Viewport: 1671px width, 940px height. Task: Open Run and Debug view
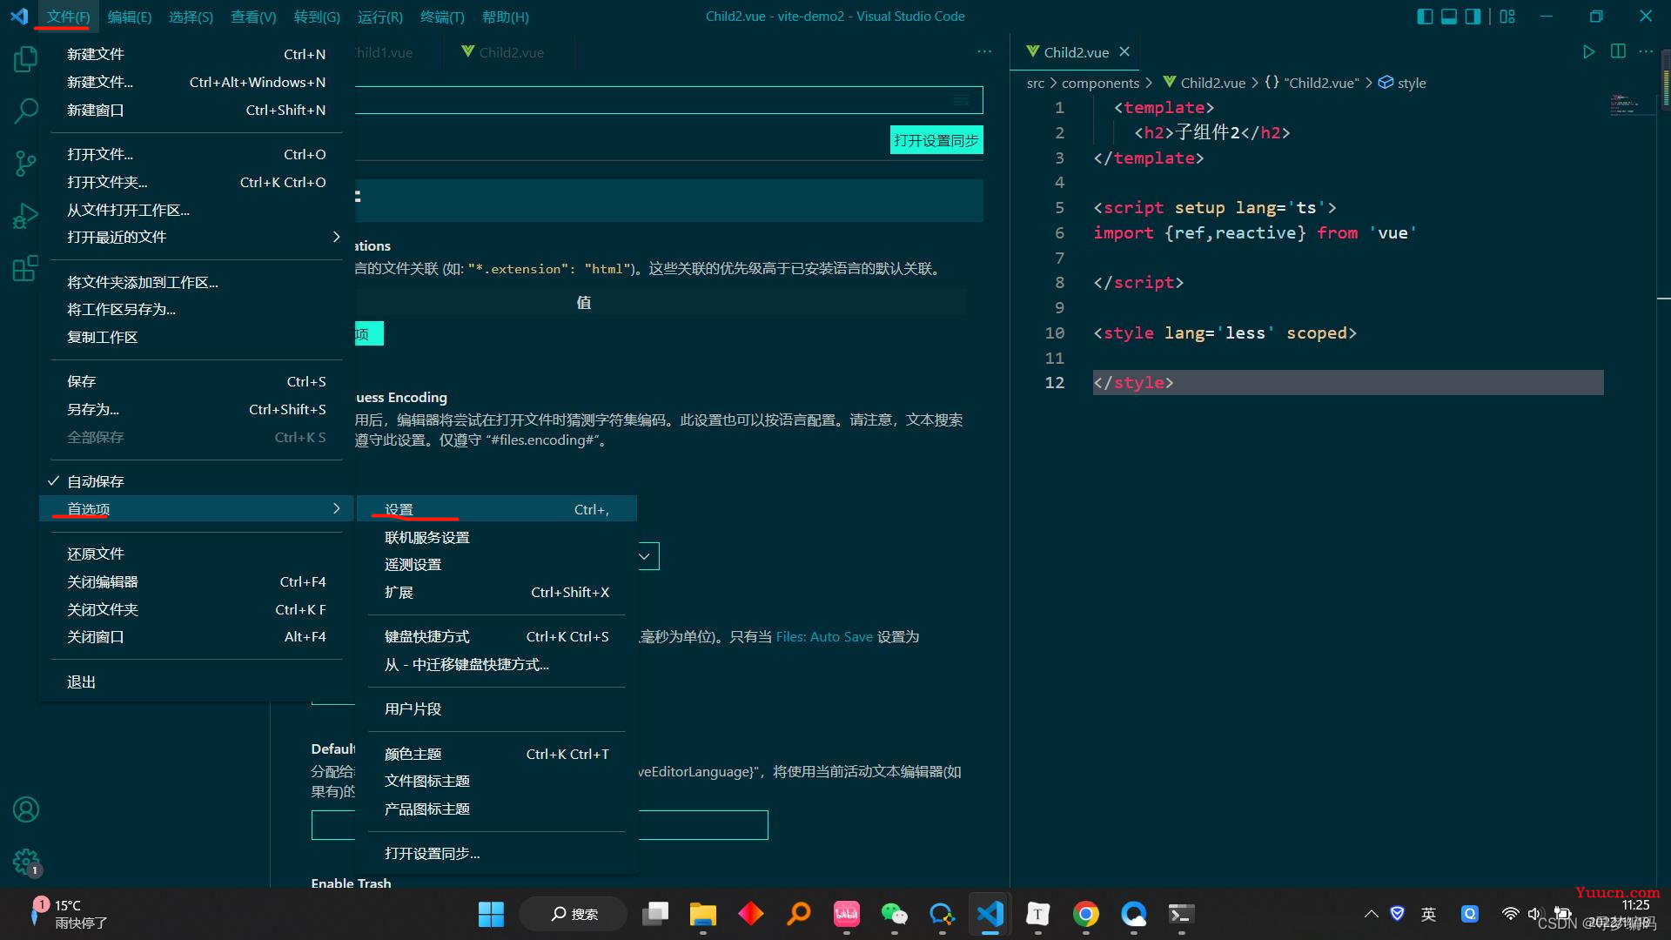pos(25,215)
